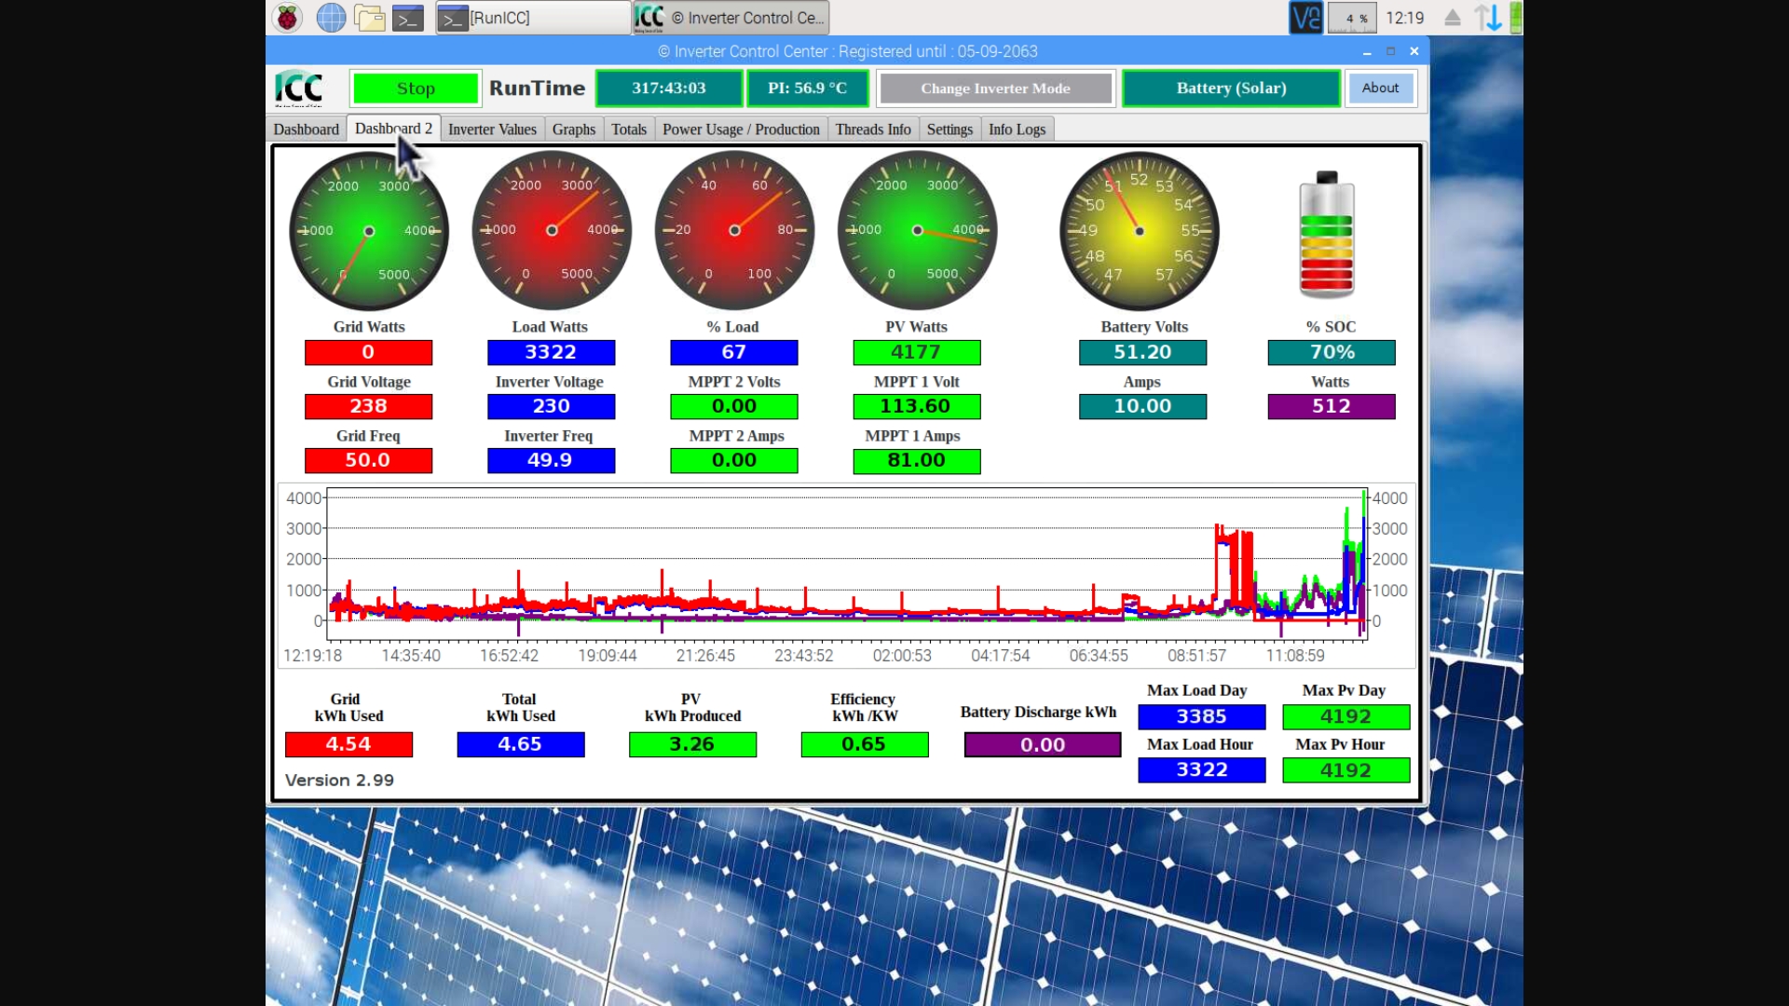Open the About dialog
This screenshot has height=1006, width=1789.
pos(1380,88)
